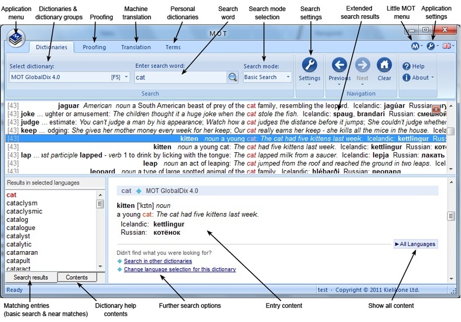461x322 pixels.
Task: Select 'cataclysmic' in the results list
Action: (x=25, y=211)
